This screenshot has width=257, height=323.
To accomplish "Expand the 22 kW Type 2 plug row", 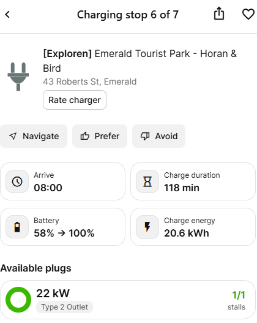I will (128, 300).
